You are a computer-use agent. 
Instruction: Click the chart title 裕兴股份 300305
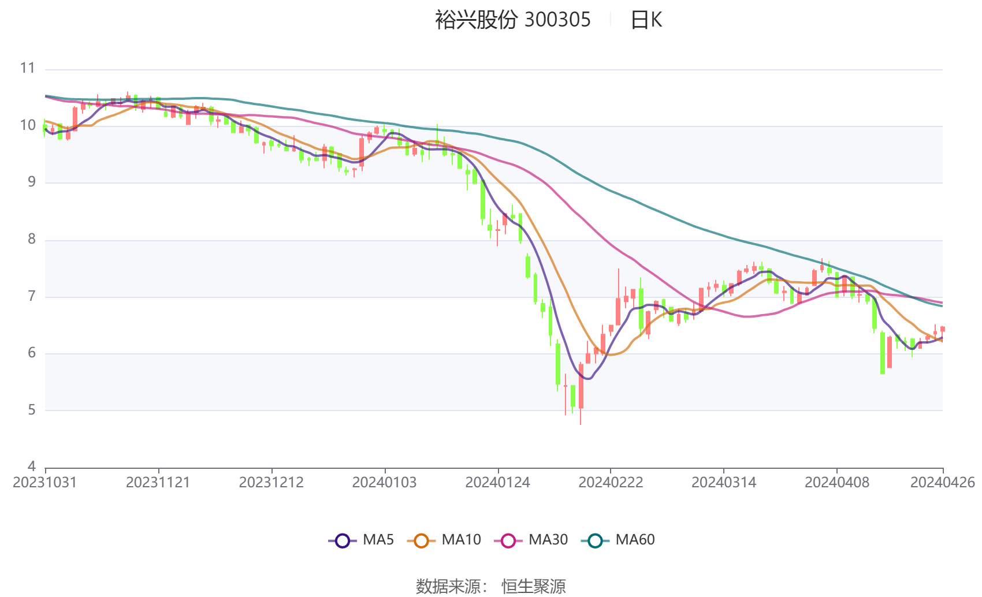pyautogui.click(x=513, y=20)
